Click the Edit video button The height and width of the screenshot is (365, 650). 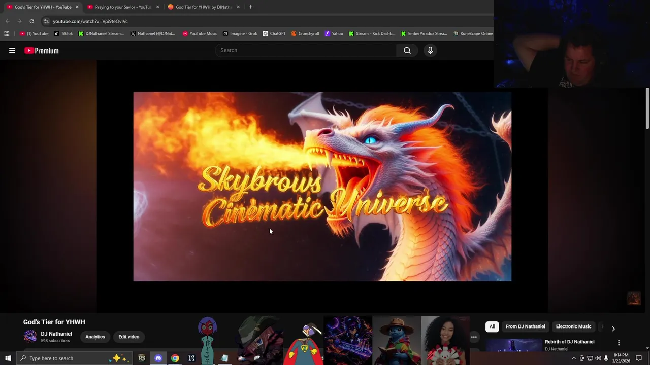coord(128,337)
